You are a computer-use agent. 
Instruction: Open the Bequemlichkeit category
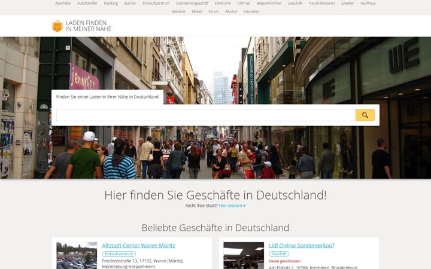coord(269,4)
